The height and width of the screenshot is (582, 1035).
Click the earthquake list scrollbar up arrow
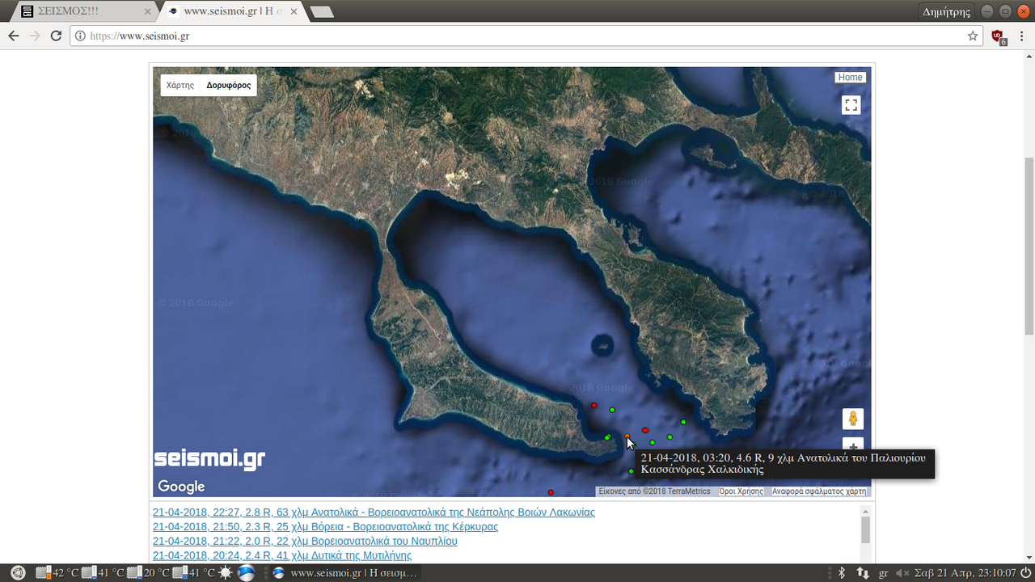tap(865, 511)
